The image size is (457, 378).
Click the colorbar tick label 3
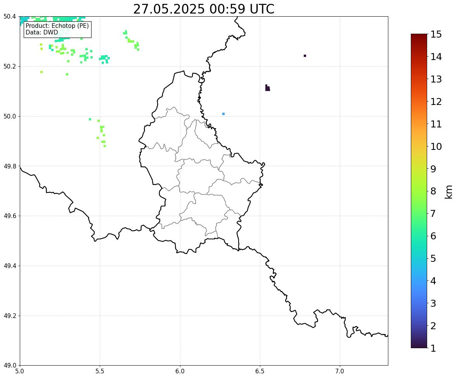(433, 303)
